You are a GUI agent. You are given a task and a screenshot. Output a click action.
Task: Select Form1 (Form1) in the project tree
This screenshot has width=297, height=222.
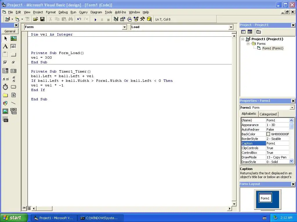(273, 48)
